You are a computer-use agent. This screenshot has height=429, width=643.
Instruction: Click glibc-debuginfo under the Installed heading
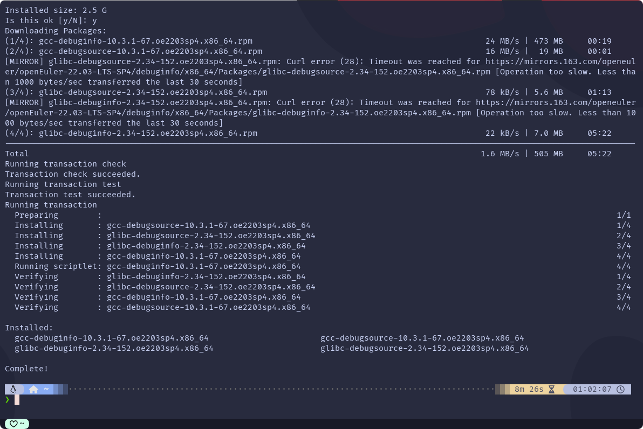pyautogui.click(x=114, y=348)
